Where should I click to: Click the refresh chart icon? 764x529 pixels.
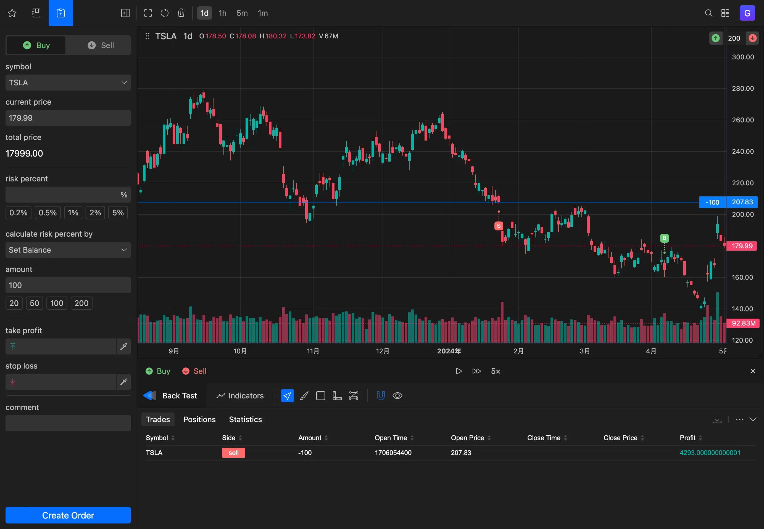point(164,13)
